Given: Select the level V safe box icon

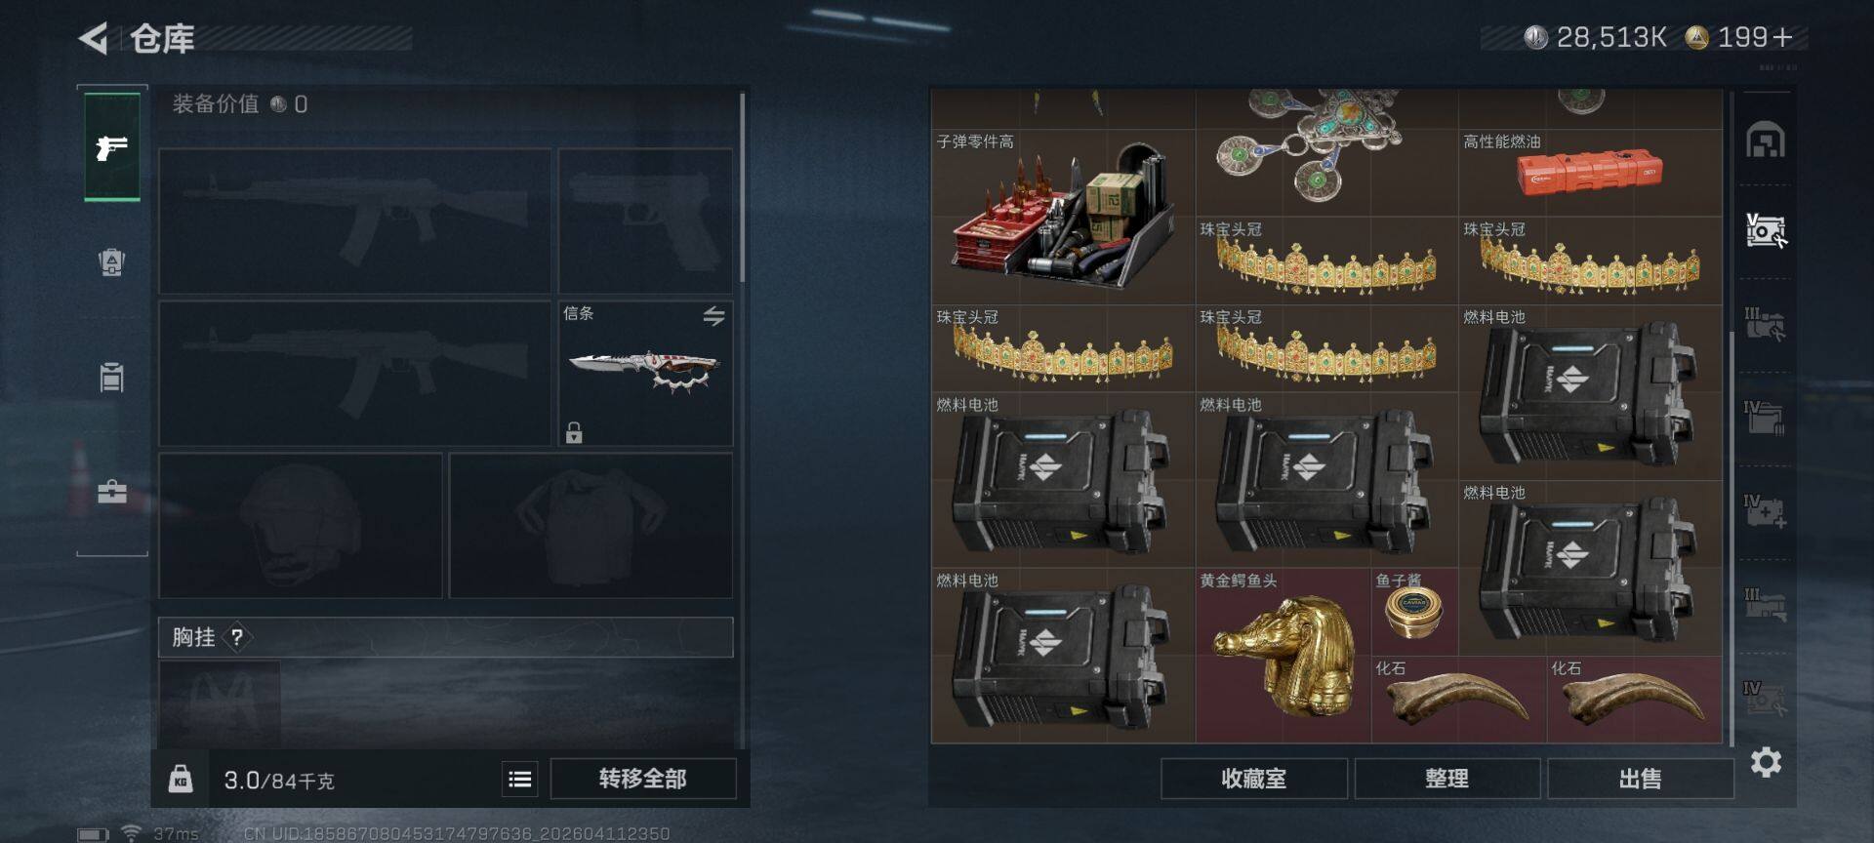Looking at the screenshot, I should pos(1766,230).
